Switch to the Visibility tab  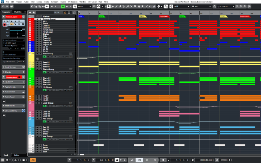18,12
